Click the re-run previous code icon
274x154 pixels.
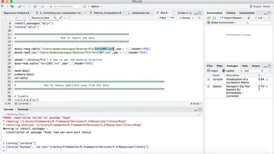[172, 18]
